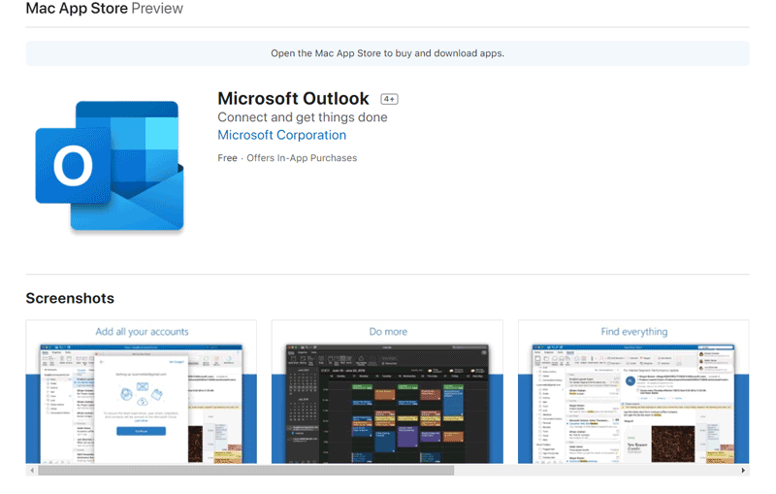Viewport: 776px width, 494px height.
Task: Click the right arrow of screenshots scrollbar
Action: [x=743, y=471]
